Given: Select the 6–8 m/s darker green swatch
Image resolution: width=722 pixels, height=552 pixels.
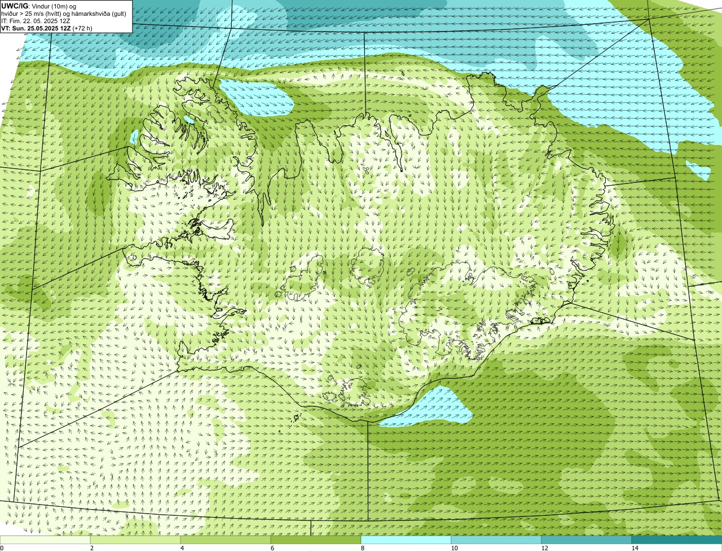Looking at the screenshot, I should point(316,540).
